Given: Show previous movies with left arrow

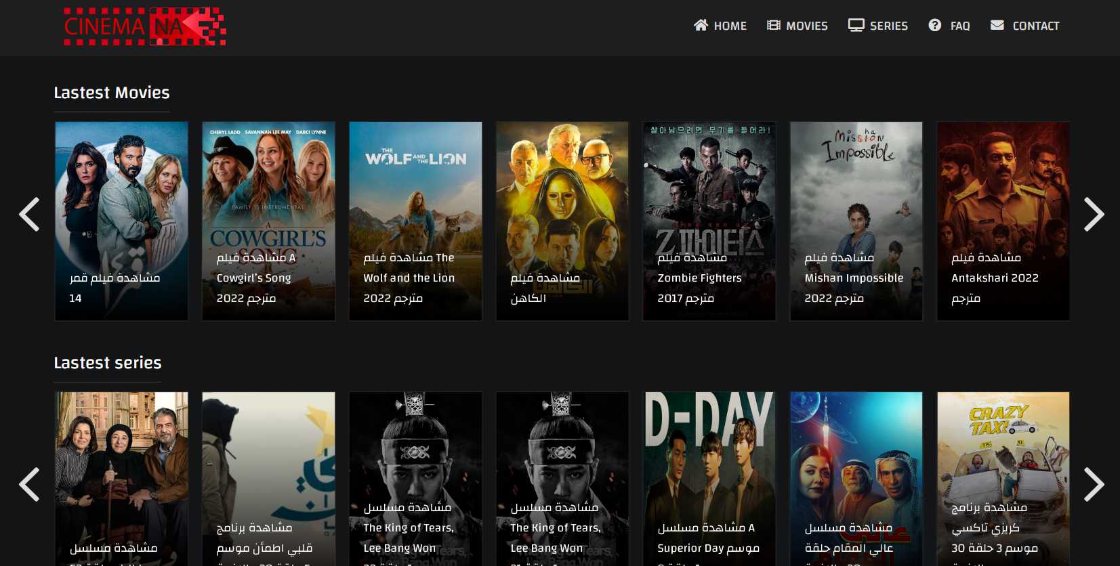Looking at the screenshot, I should coord(29,215).
